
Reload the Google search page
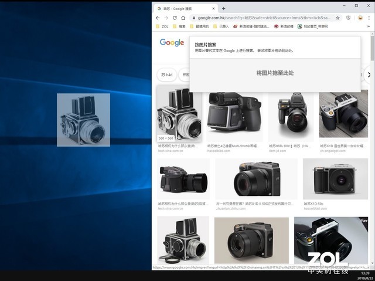[175, 18]
